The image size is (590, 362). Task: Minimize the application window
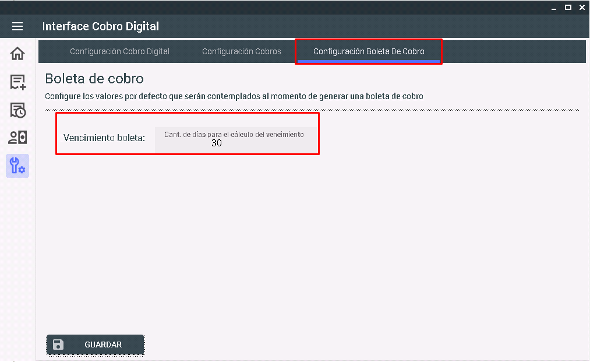click(554, 8)
